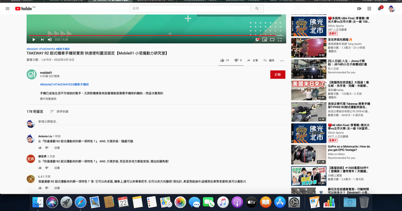This screenshot has height=211, width=402.
Task: Dislike the video (thumbs down 0)
Action: [238, 60]
